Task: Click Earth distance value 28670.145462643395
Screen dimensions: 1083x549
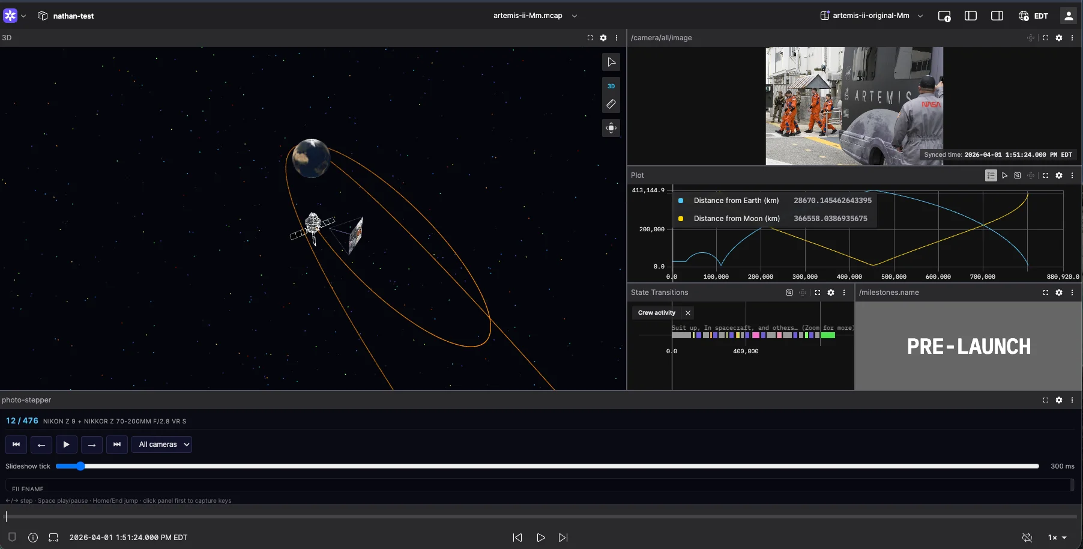Action: coord(833,201)
